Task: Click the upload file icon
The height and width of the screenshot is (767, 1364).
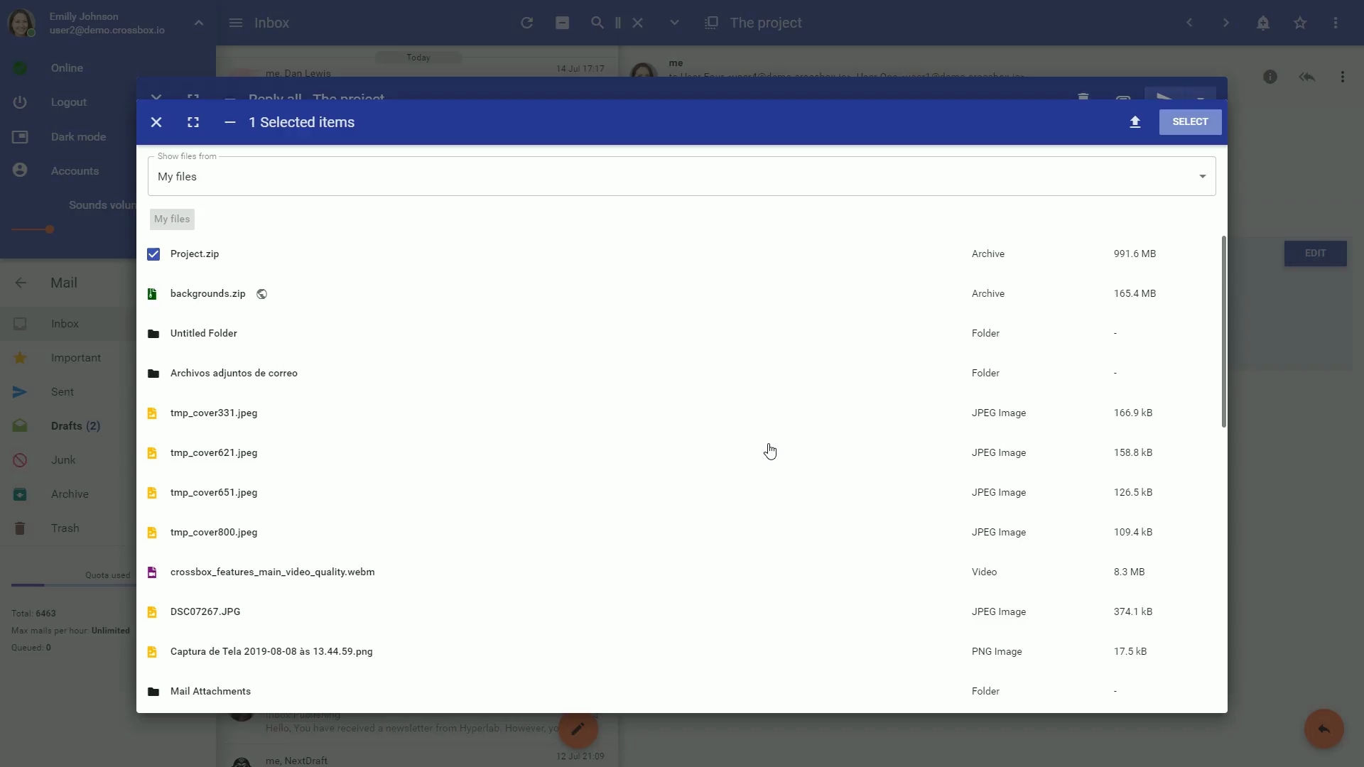Action: tap(1135, 122)
